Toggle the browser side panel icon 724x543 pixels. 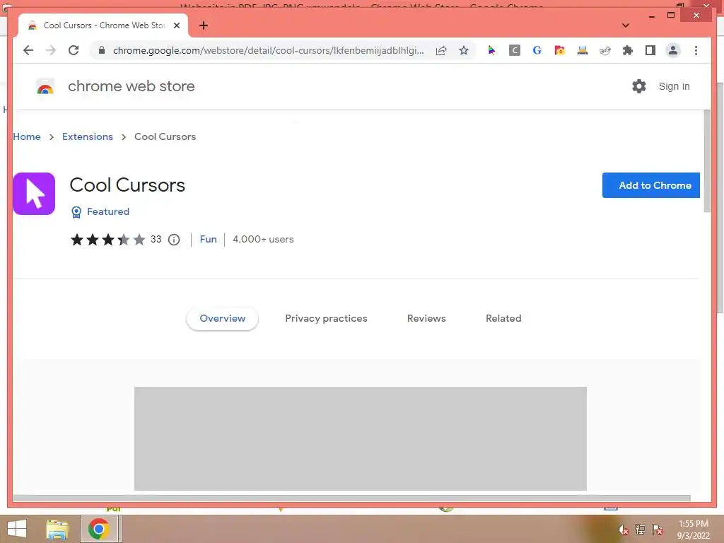click(x=650, y=50)
